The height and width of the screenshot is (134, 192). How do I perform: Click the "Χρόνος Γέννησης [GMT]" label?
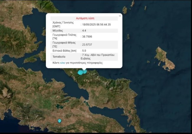[x=63, y=24]
